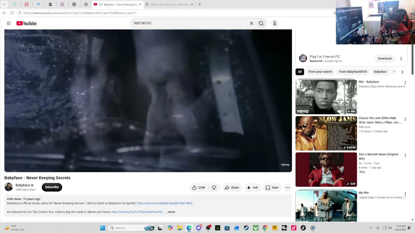Open the YouTube guide hamburger menu
The height and width of the screenshot is (233, 415).
pyautogui.click(x=9, y=23)
